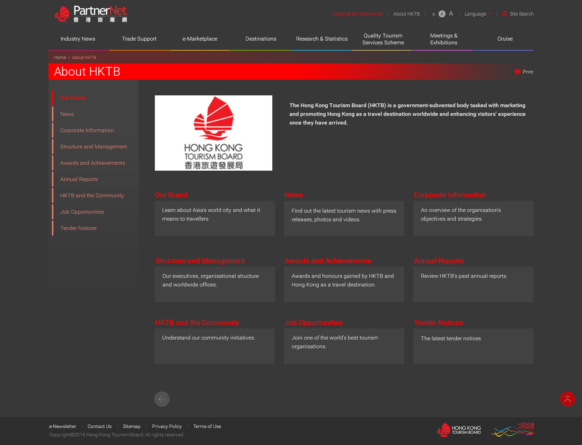Click the Site Search magnifier icon
Image resolution: width=582 pixels, height=445 pixels.
point(504,14)
